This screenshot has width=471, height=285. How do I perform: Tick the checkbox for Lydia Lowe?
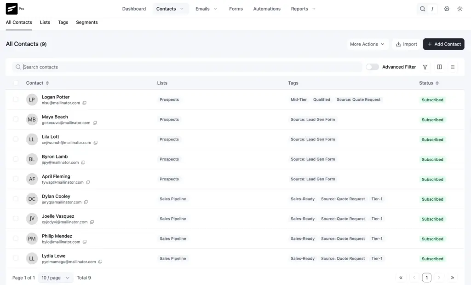16,258
